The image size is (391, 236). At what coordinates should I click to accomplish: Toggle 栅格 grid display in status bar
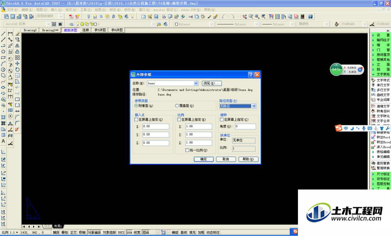click(65, 232)
